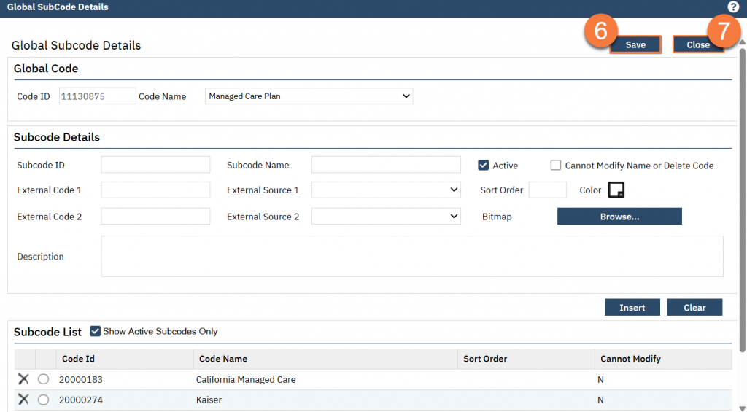Focus the Description text area
This screenshot has height=412, width=747.
411,256
